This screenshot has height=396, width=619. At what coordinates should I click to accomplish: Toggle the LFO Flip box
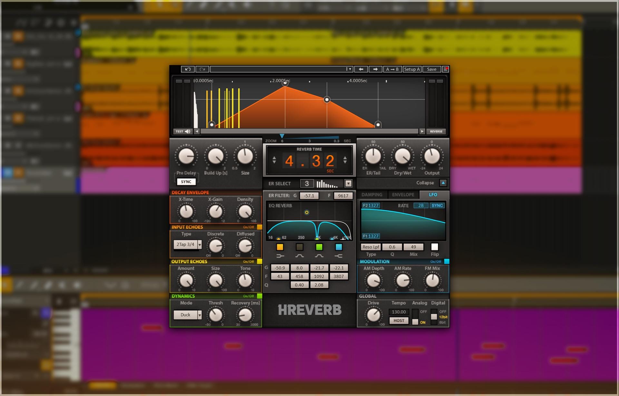[x=435, y=247]
